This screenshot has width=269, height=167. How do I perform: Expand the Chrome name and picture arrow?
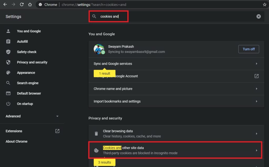pyautogui.click(x=256, y=89)
